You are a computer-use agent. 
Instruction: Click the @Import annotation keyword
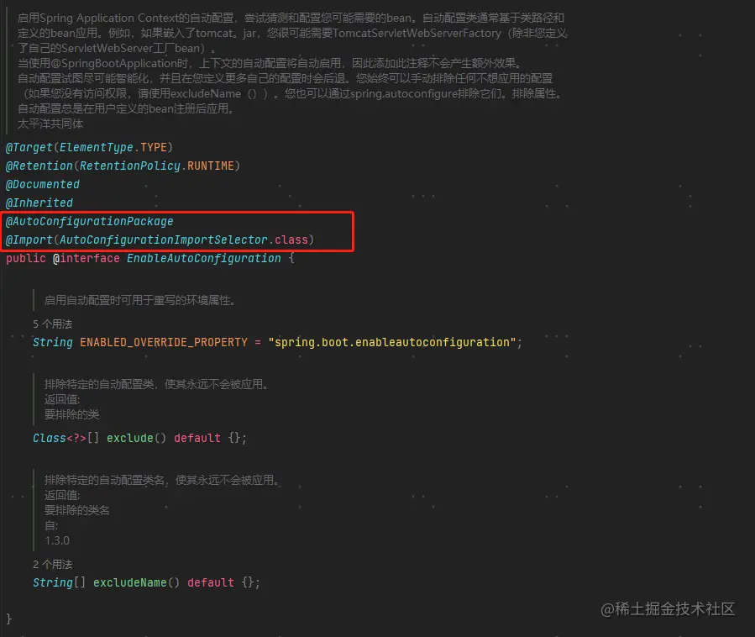(29, 240)
